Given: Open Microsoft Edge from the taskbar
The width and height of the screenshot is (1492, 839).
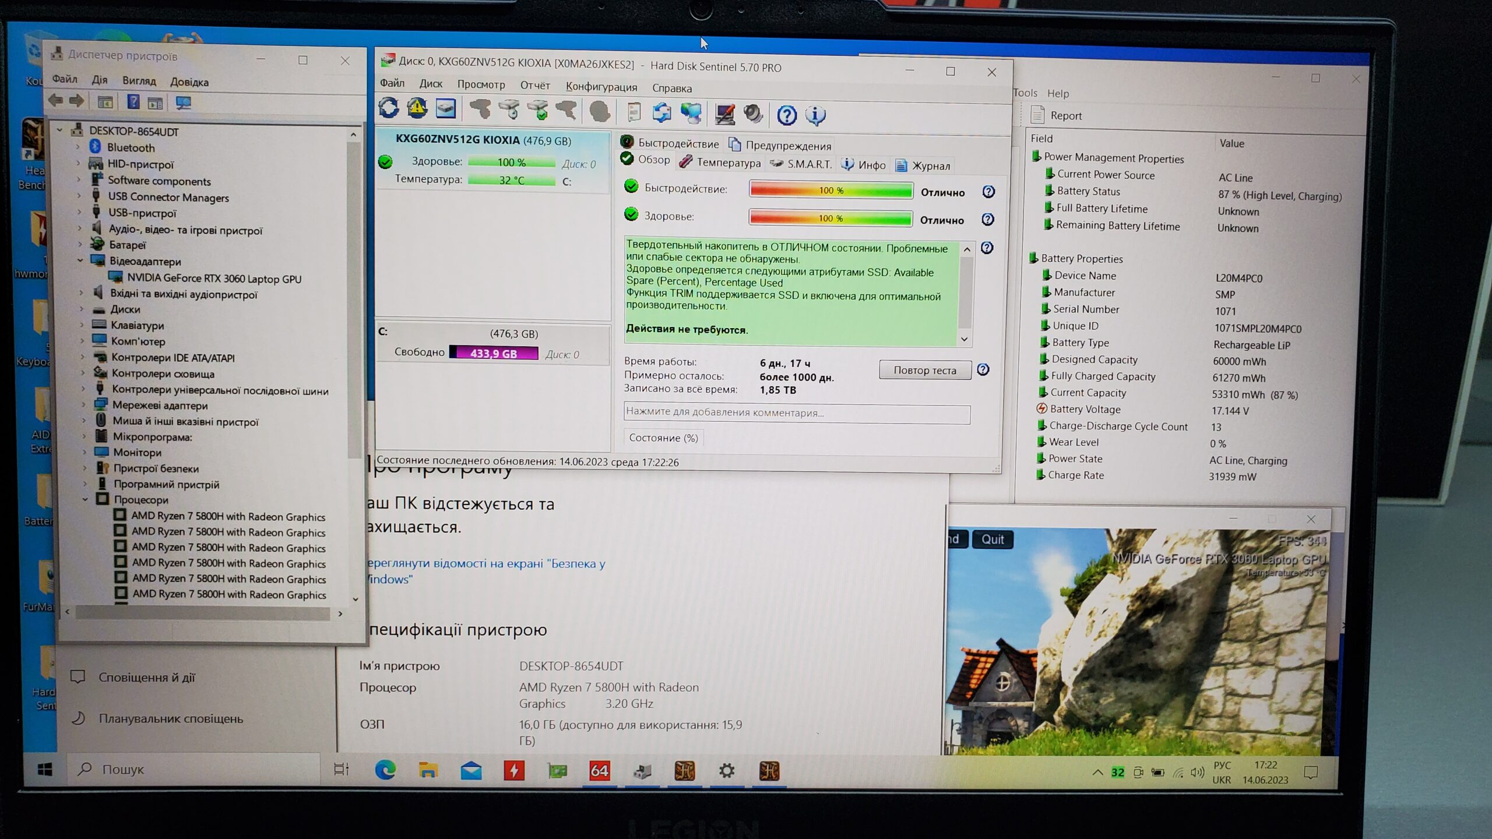Looking at the screenshot, I should (x=385, y=771).
